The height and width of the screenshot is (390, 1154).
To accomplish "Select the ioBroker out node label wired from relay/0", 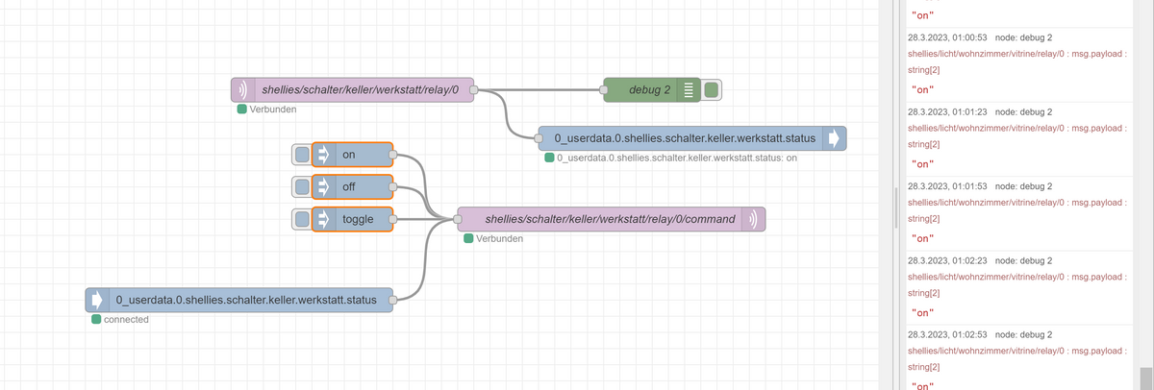I will click(x=685, y=139).
